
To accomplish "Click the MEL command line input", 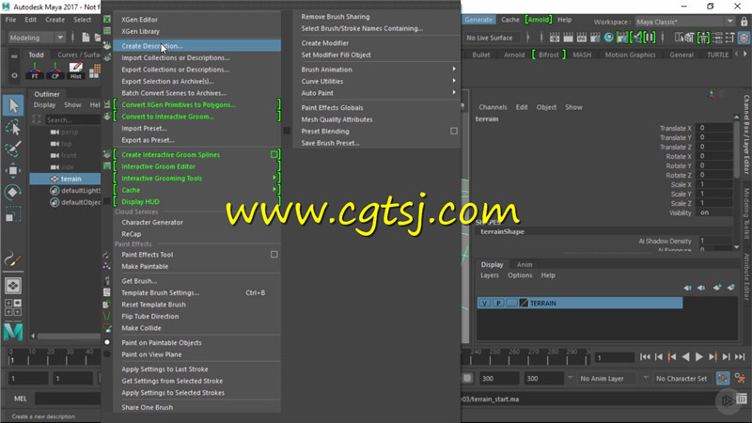I will pos(68,398).
